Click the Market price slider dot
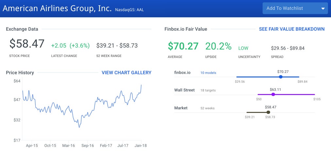 (x=268, y=112)
